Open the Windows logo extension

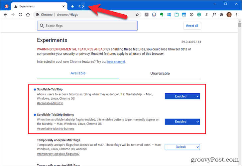[x=169, y=15]
